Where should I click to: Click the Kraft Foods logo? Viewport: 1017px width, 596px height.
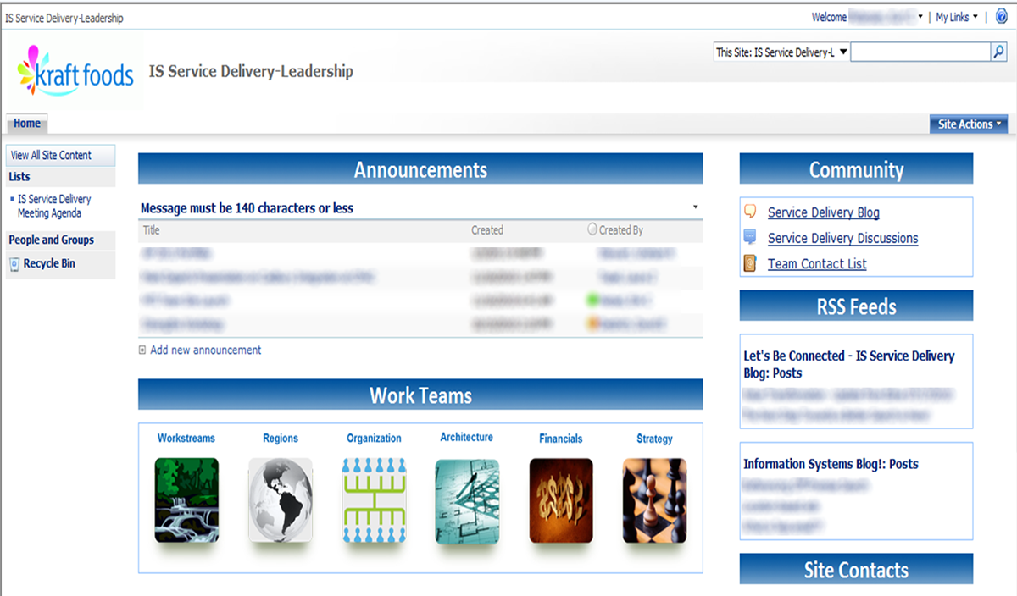(x=77, y=73)
